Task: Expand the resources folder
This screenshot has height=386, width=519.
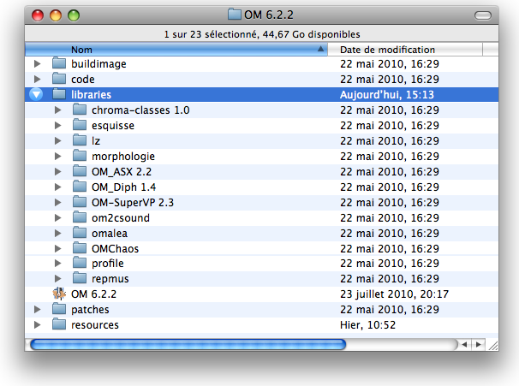Action: click(x=37, y=325)
